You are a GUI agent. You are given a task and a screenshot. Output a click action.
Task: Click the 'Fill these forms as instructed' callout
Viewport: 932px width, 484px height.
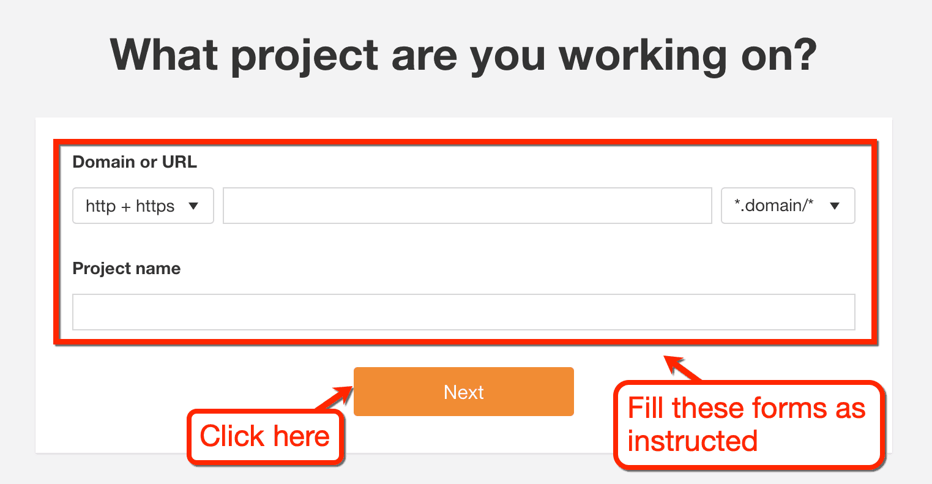748,425
